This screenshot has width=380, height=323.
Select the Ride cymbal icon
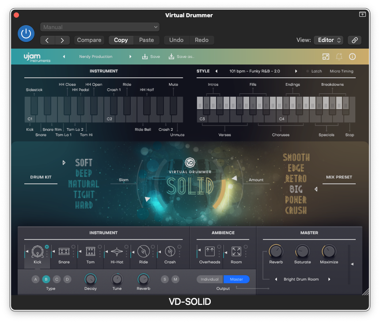click(x=144, y=251)
